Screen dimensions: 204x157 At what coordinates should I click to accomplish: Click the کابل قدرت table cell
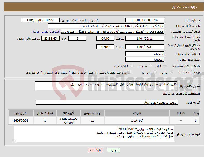pos(137,120)
